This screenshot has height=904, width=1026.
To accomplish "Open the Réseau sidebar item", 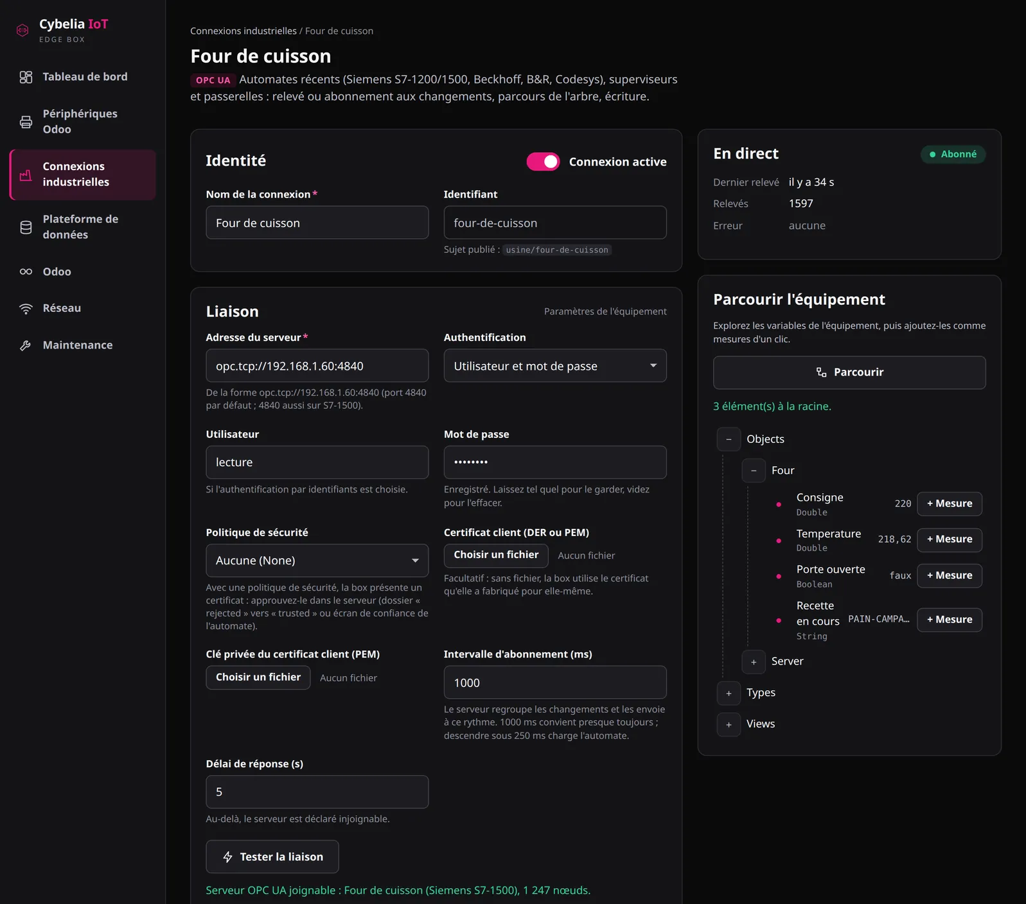I will (x=83, y=309).
